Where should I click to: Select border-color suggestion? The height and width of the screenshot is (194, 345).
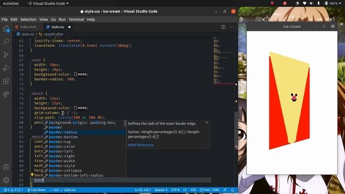coord(85,147)
